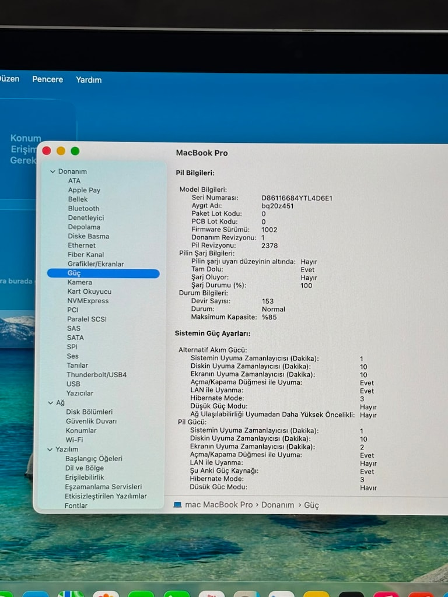This screenshot has height=597, width=448.
Task: Click the Firmware Sürümü value 1002
Action: 269,230
